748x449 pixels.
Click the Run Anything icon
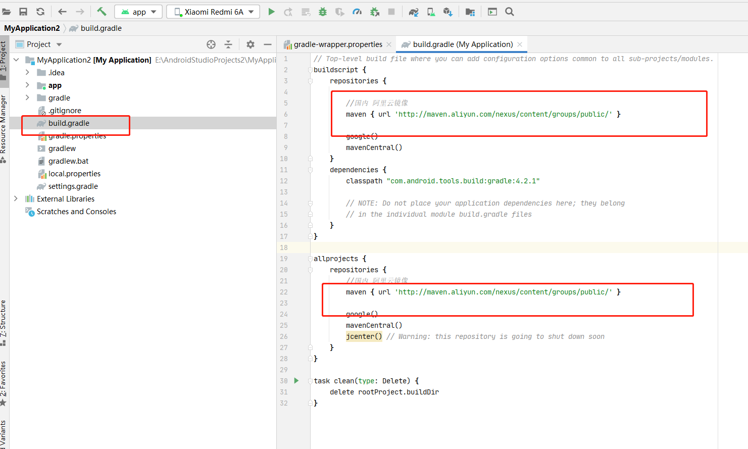point(492,12)
